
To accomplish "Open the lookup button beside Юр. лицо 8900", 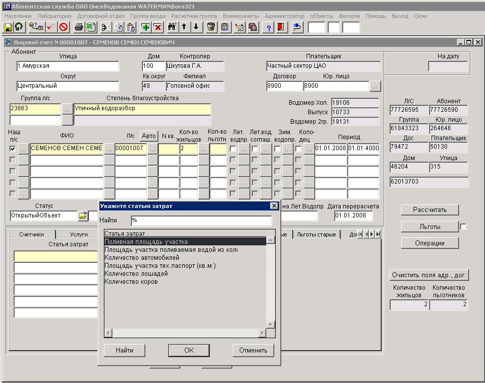I will [x=375, y=86].
